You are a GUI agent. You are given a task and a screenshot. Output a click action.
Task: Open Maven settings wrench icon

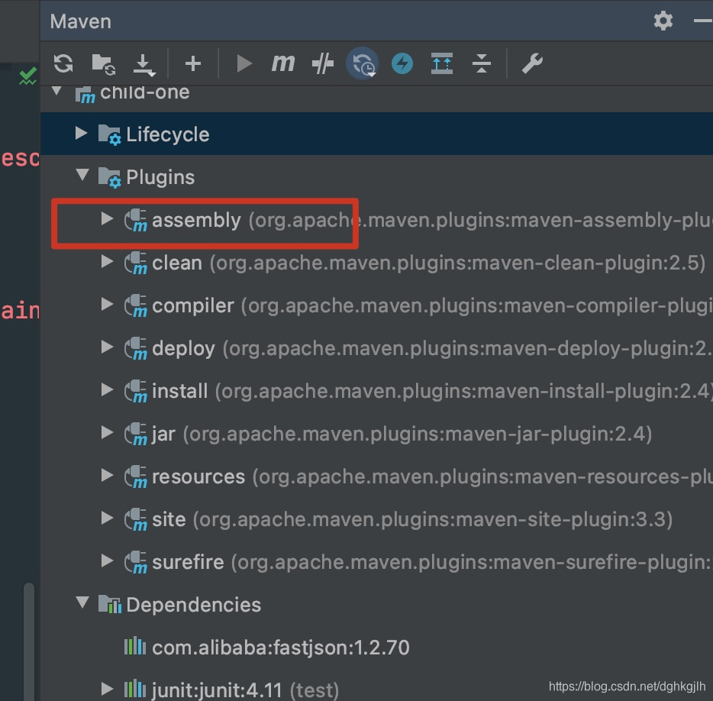[x=532, y=63]
